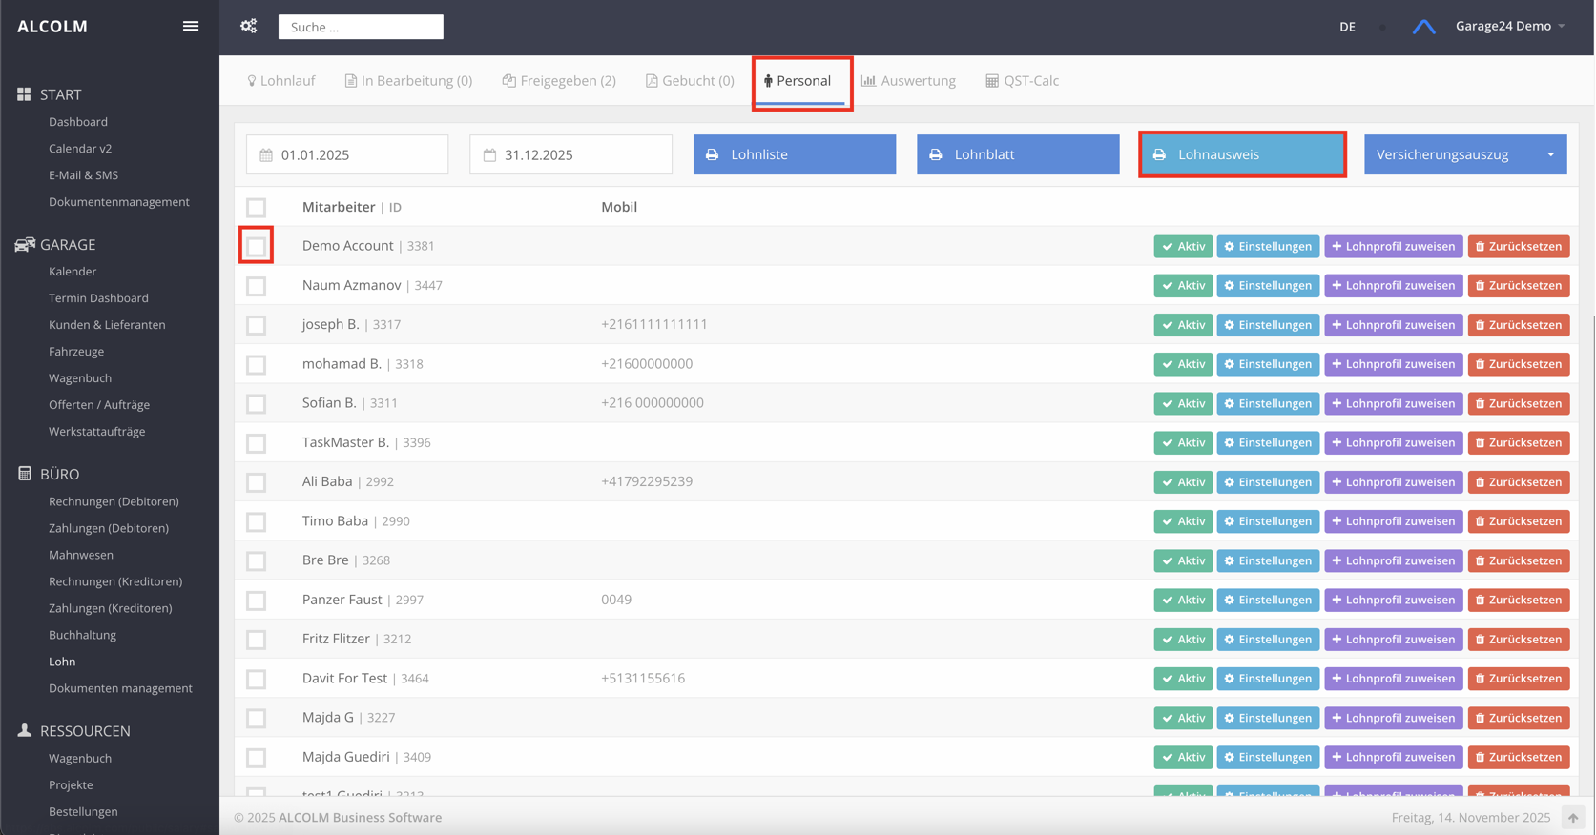This screenshot has width=1596, height=835.
Task: Check the box for Demo Account
Action: coord(256,246)
